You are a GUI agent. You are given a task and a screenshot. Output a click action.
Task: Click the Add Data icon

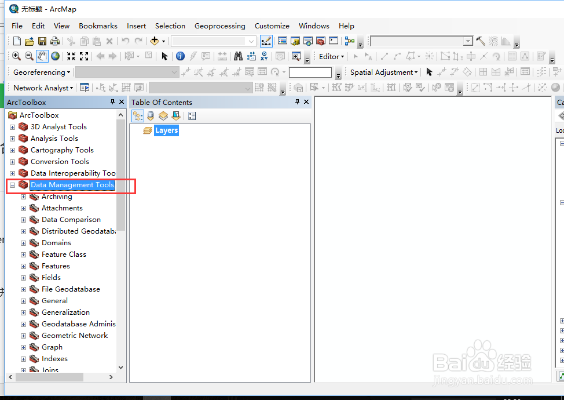tap(155, 41)
